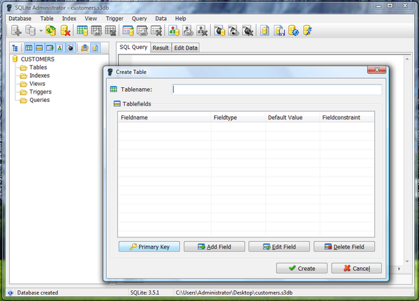Click the database file path in status bar
The width and height of the screenshot is (419, 301).
(x=234, y=293)
